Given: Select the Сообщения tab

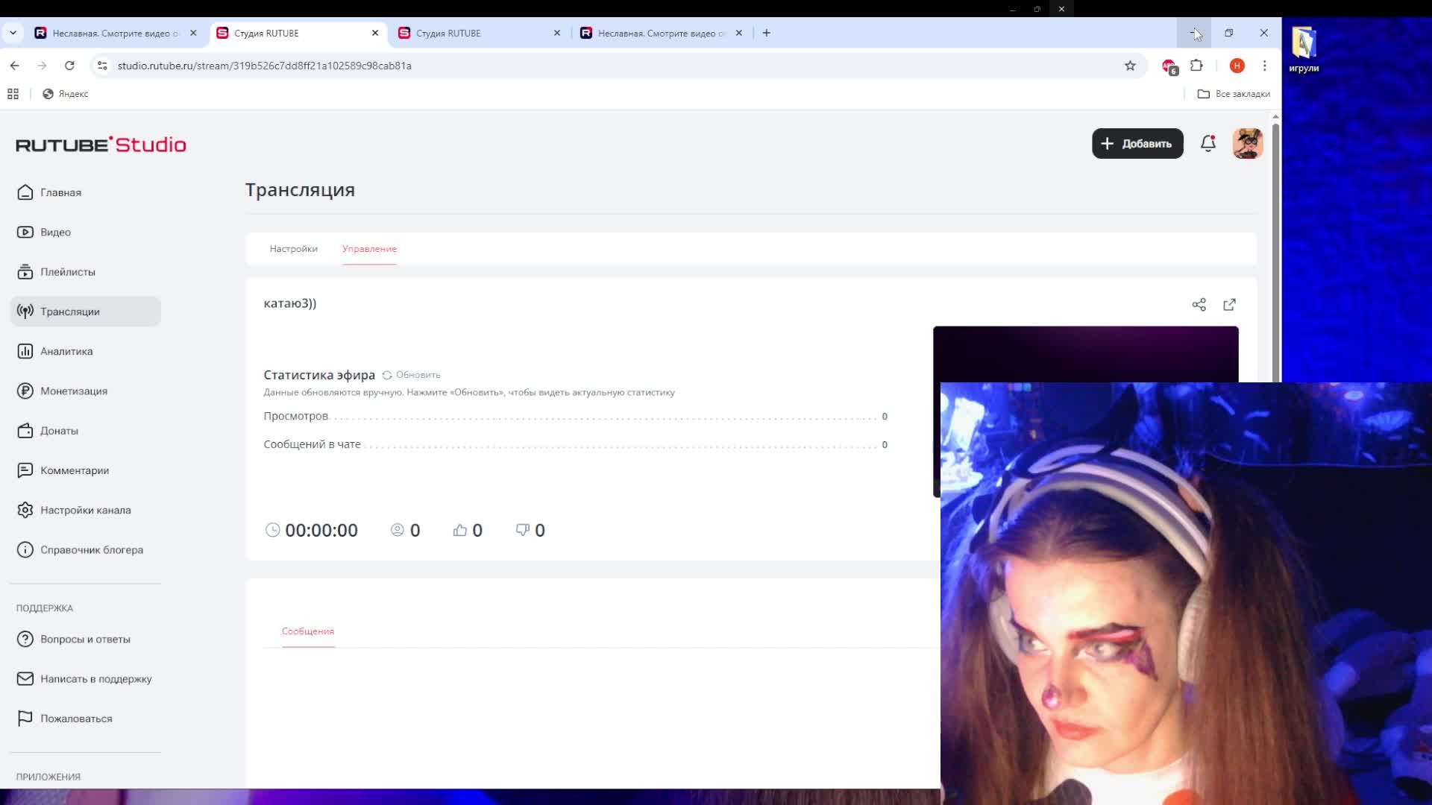Looking at the screenshot, I should pos(307,631).
